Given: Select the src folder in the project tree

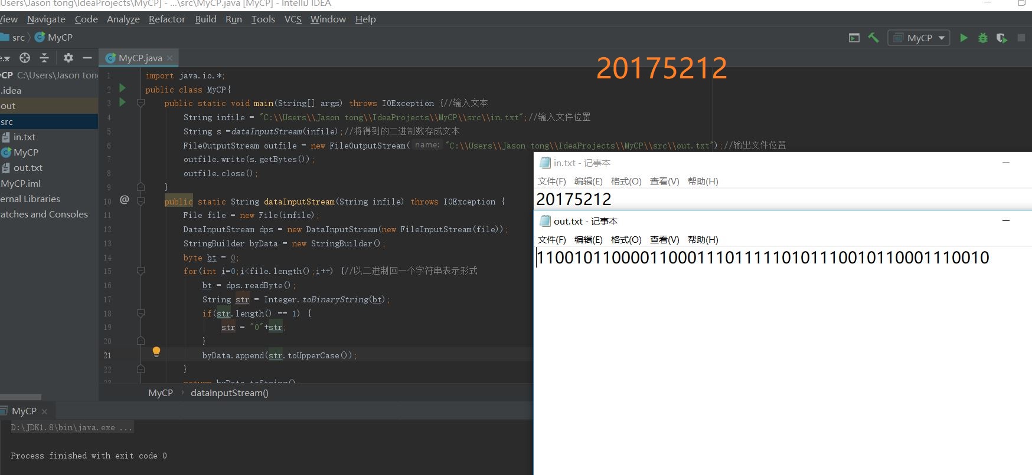Looking at the screenshot, I should (49, 121).
